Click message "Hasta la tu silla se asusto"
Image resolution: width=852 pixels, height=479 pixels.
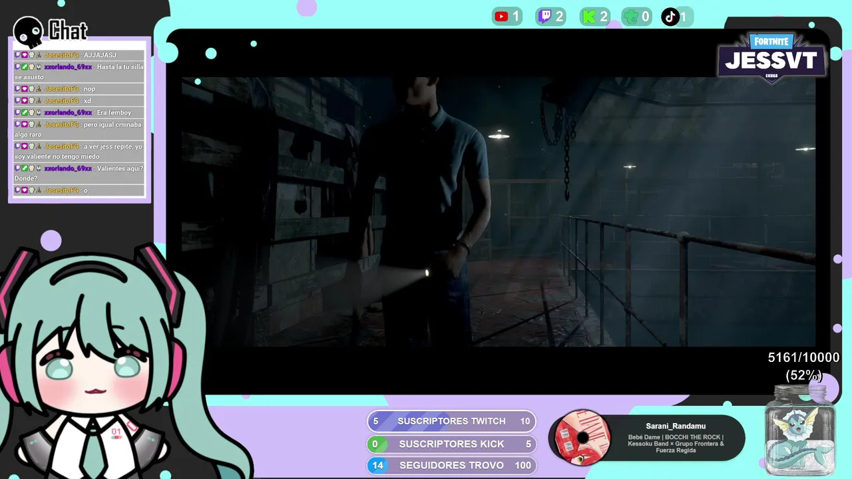coord(79,72)
